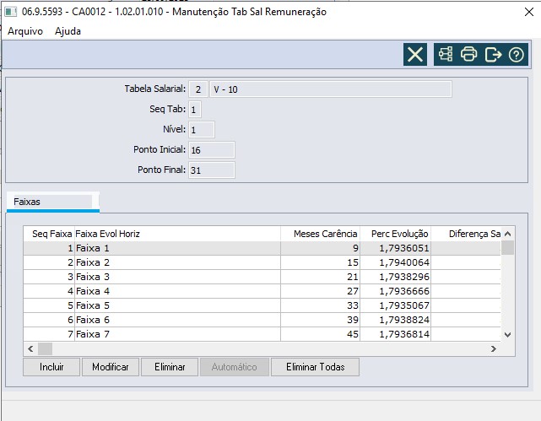Select the Faixa 1 row

pyautogui.click(x=262, y=248)
